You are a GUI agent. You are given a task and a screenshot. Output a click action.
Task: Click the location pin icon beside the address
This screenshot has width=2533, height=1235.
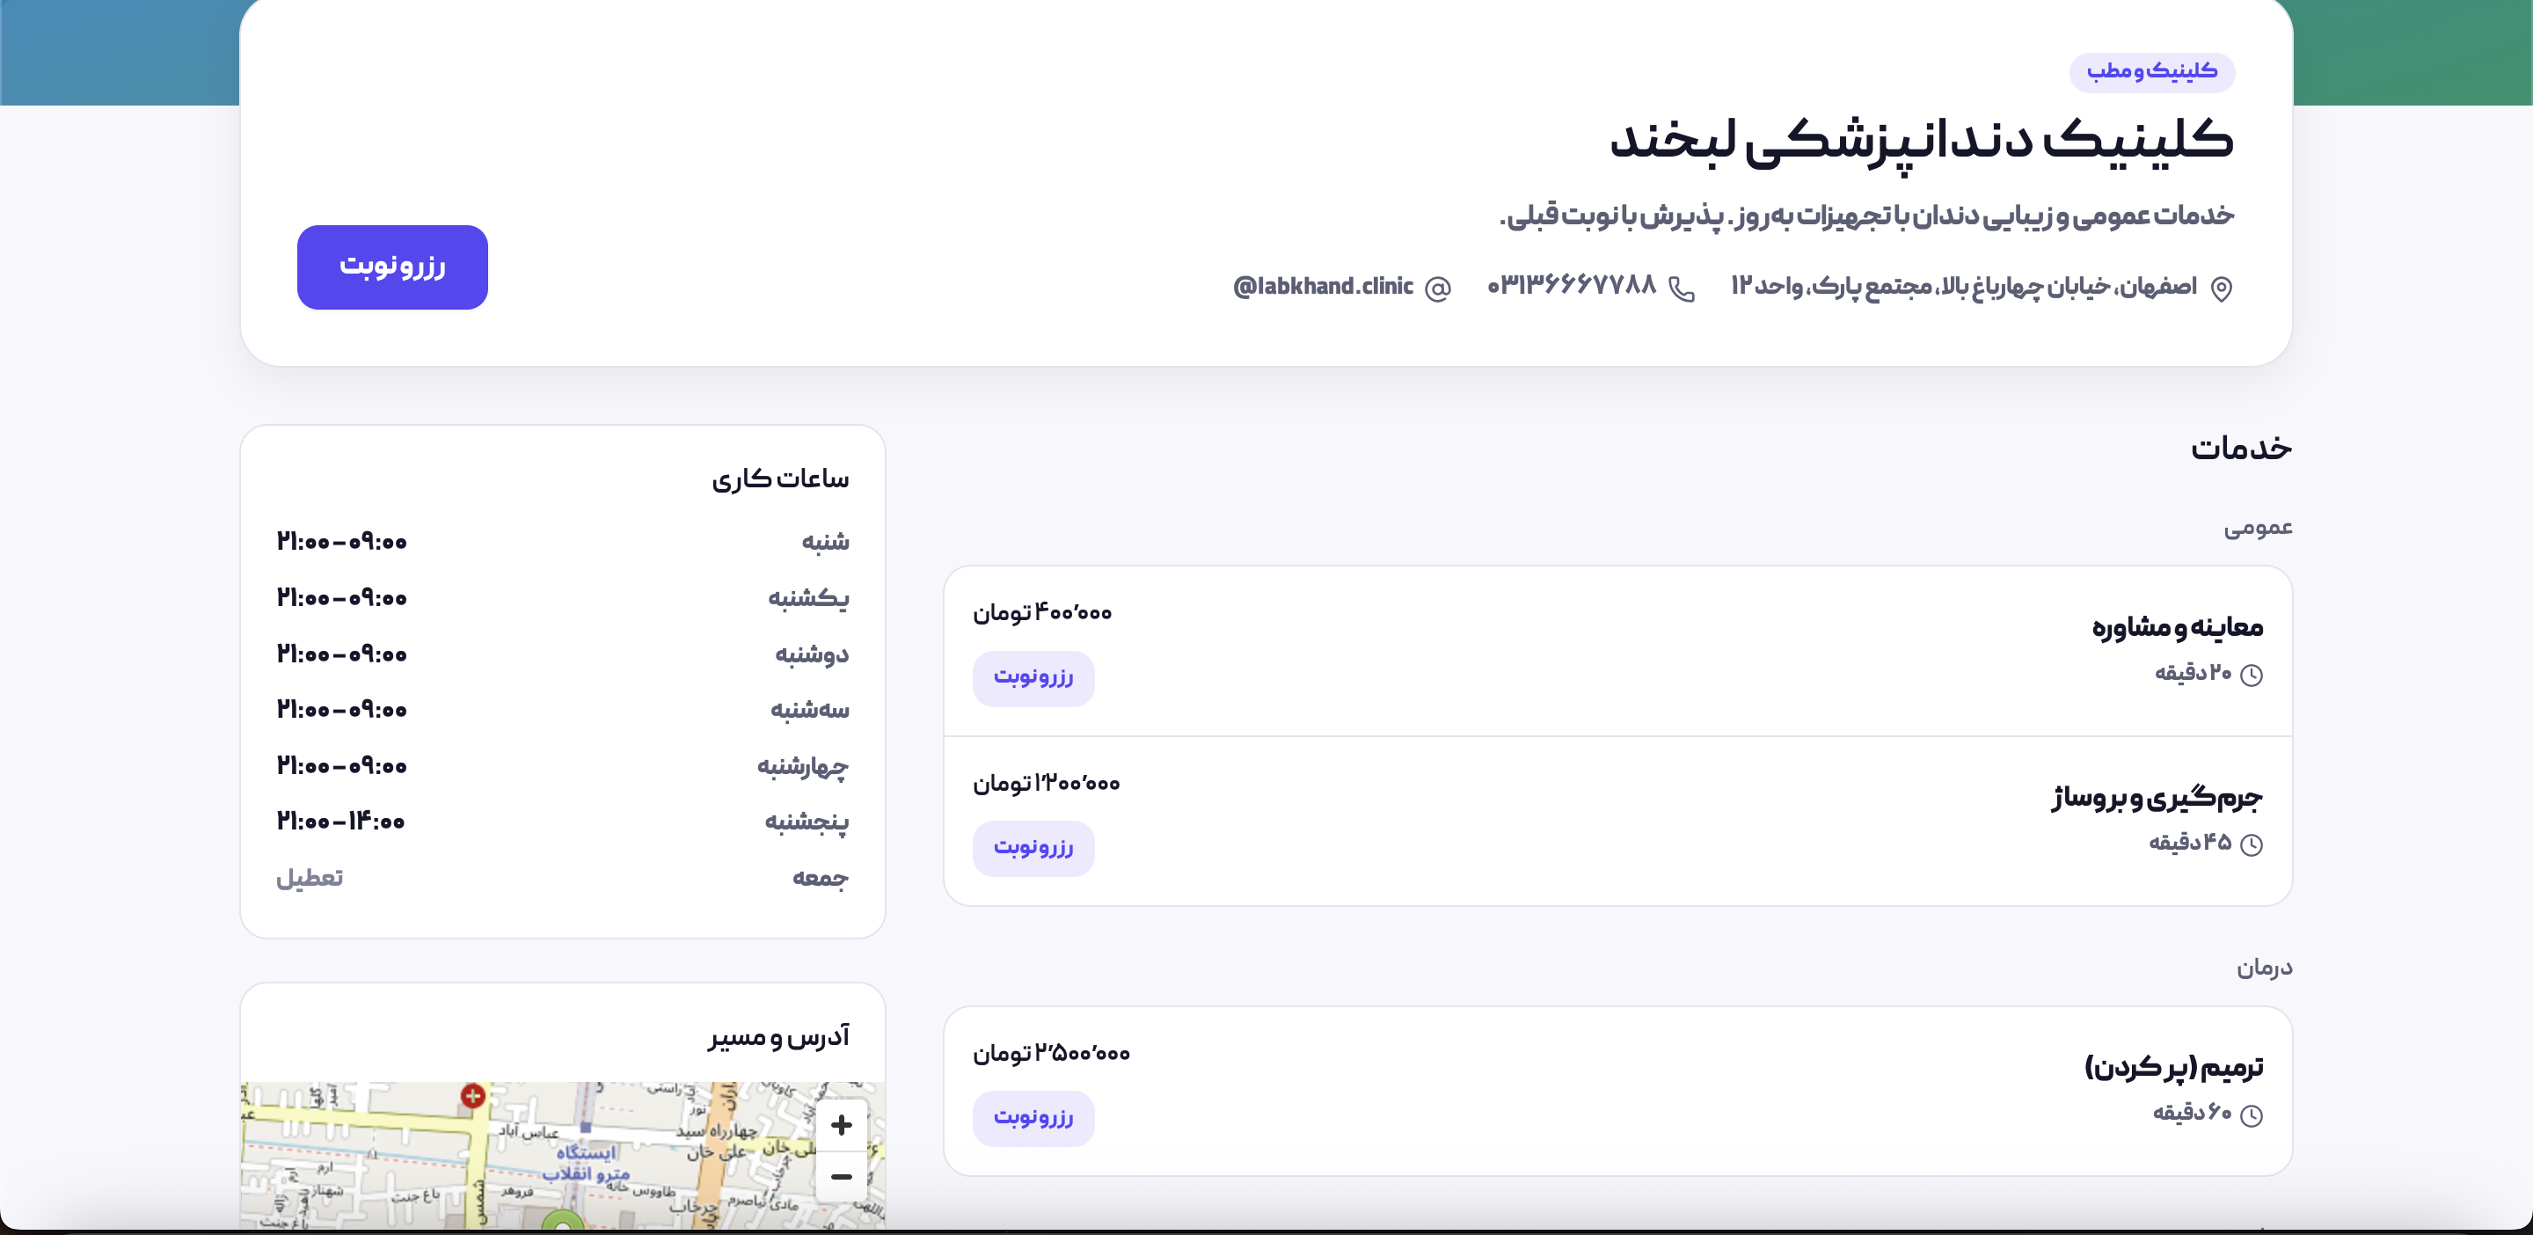tap(2222, 289)
